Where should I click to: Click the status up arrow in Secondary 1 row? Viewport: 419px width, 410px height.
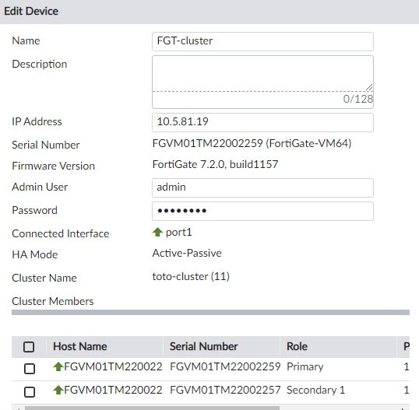click(x=58, y=390)
